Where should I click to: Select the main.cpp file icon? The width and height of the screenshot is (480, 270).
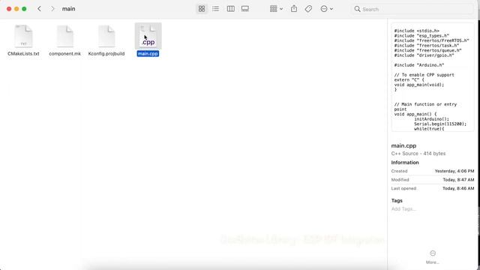point(148,36)
